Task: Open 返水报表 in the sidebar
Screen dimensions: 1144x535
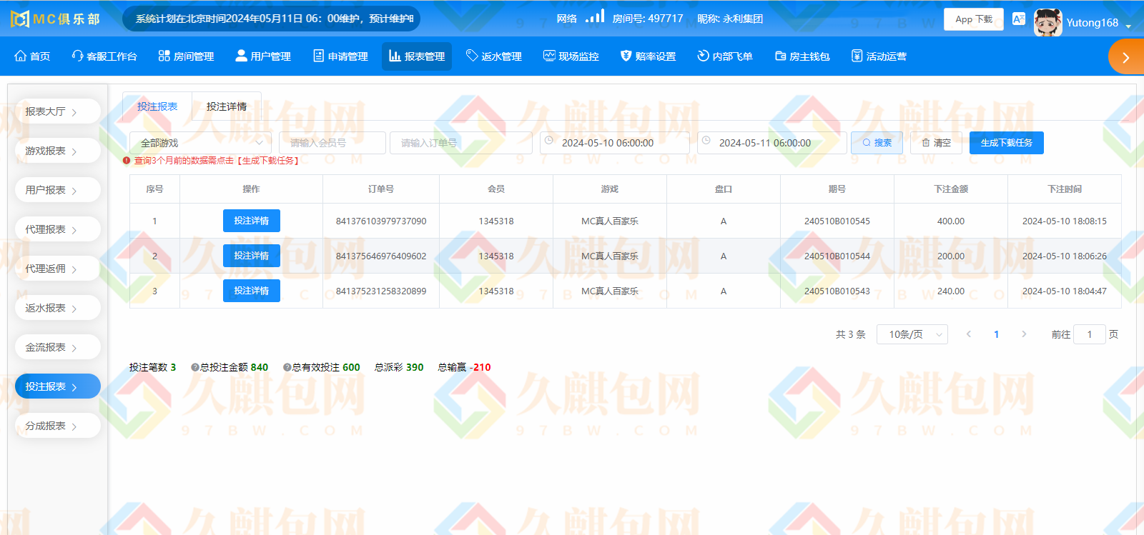Action: pos(57,308)
